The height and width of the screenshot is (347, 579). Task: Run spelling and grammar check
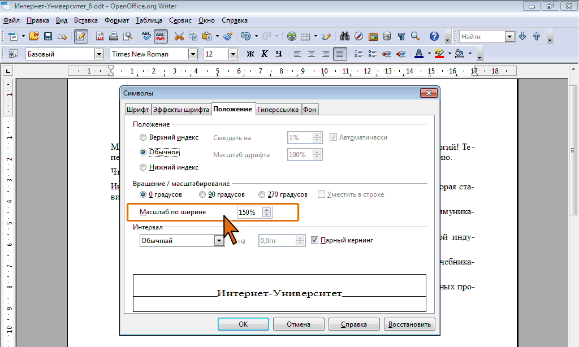[146, 36]
